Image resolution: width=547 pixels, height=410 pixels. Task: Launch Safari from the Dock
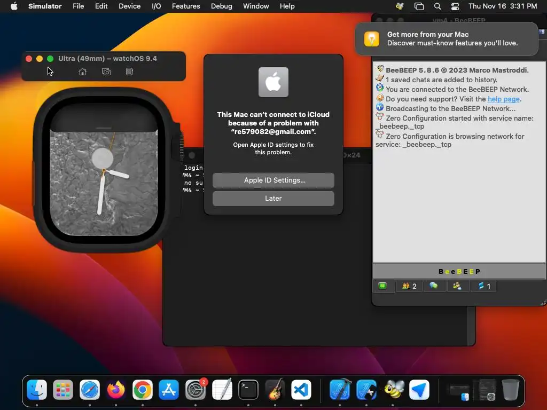tap(90, 389)
